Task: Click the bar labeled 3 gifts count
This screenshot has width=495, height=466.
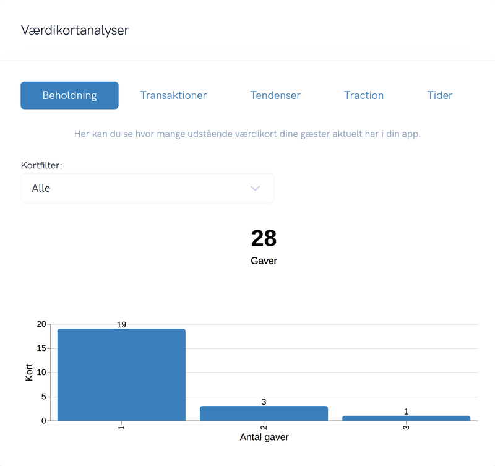Action: 264,413
